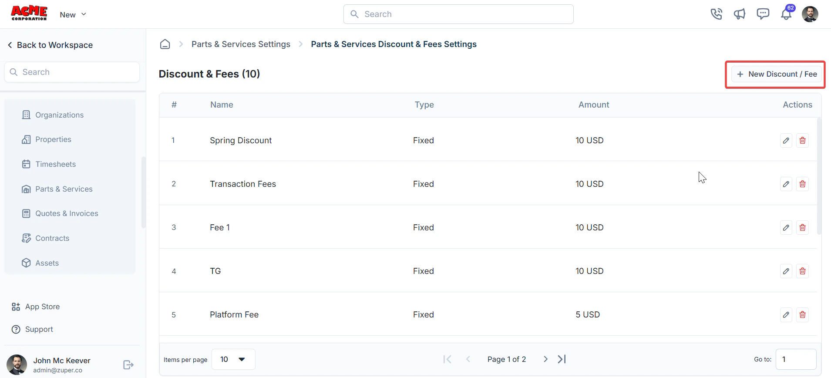
Task: Click the sidebar Search field
Action: [x=72, y=72]
